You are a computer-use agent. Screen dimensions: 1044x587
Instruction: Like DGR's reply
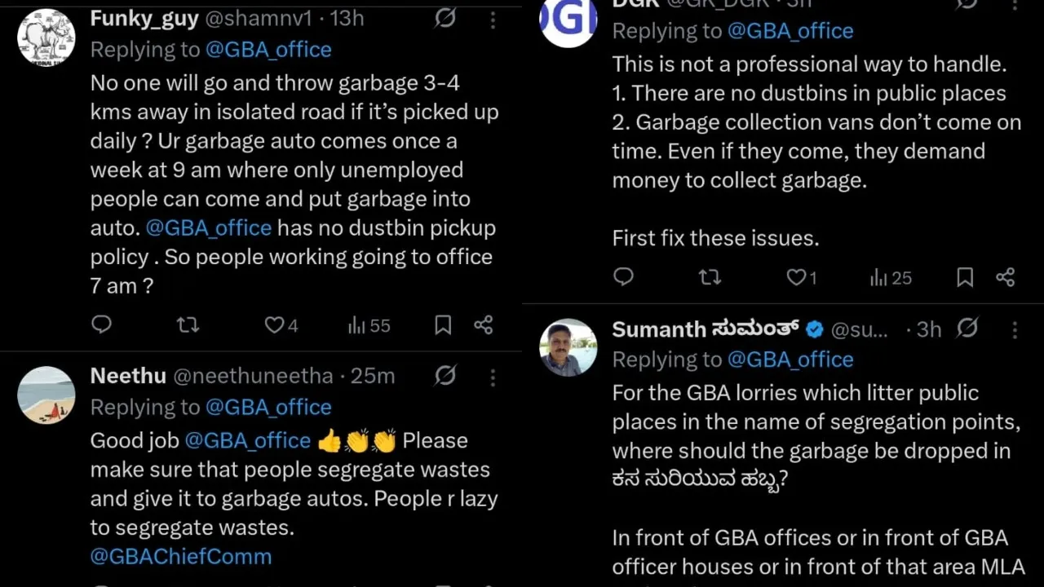point(795,277)
